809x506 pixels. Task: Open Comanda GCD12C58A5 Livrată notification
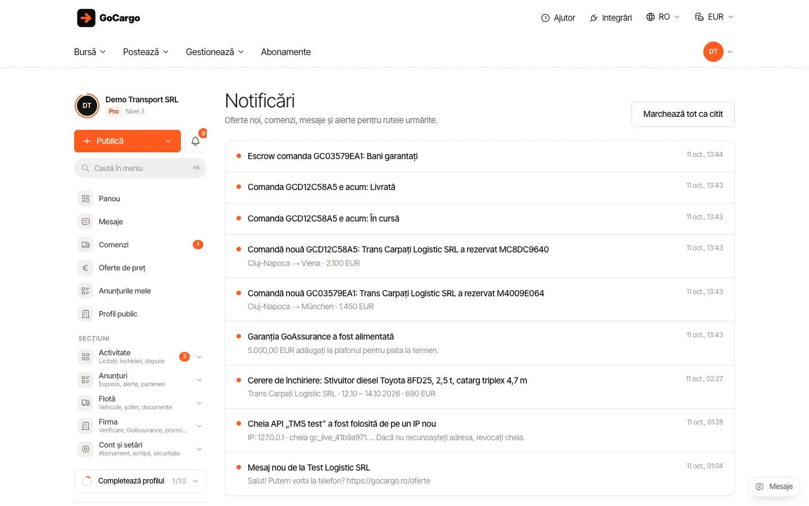480,187
